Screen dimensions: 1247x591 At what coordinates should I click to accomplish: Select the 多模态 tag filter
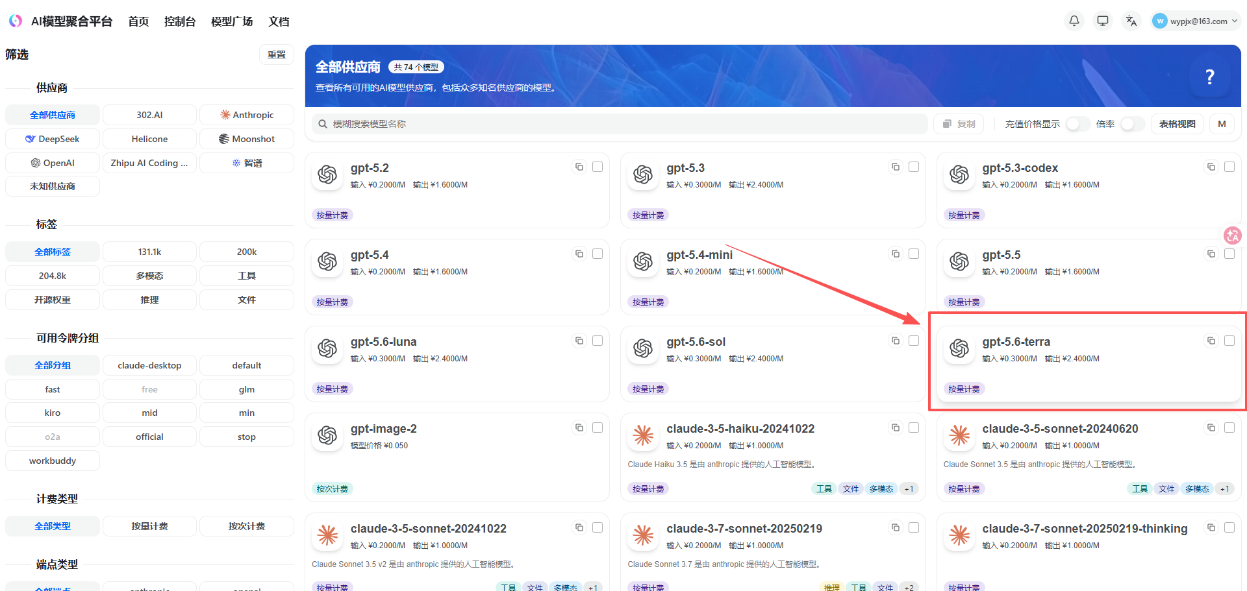149,276
